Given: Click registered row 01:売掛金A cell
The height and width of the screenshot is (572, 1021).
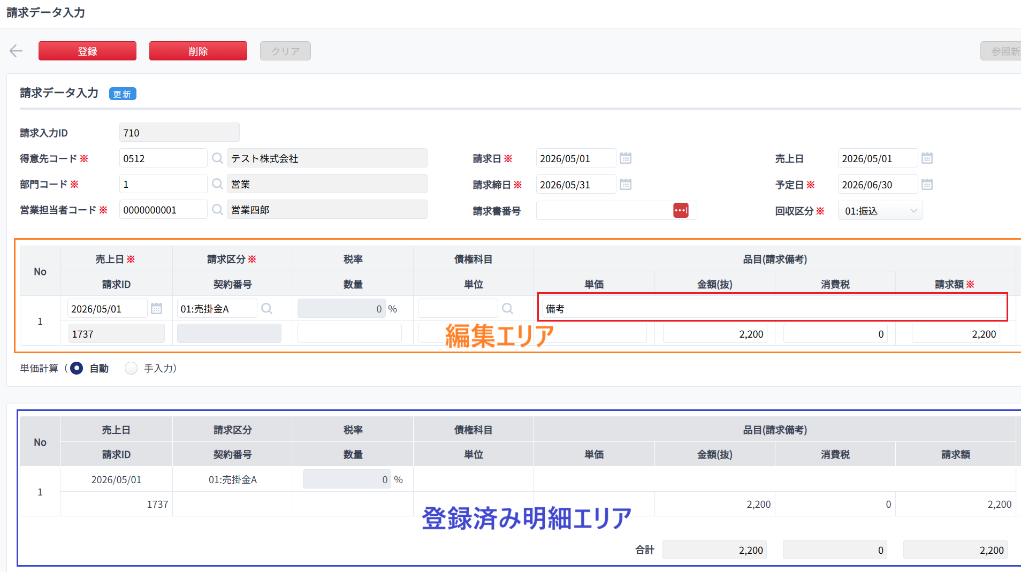Looking at the screenshot, I should point(233,479).
